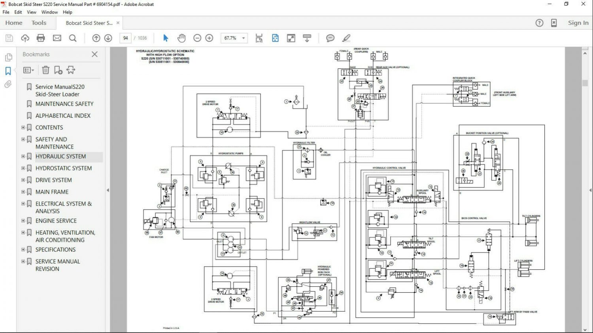This screenshot has height=333, width=593.
Task: Click the Sign In button
Action: [x=578, y=23]
